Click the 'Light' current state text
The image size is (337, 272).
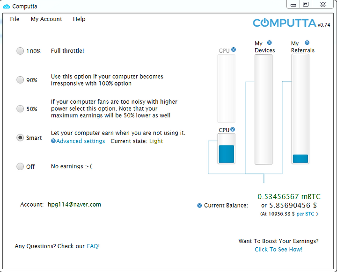pos(156,141)
